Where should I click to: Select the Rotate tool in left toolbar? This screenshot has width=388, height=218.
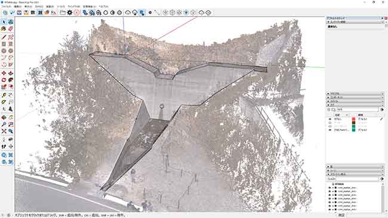tap(4, 80)
